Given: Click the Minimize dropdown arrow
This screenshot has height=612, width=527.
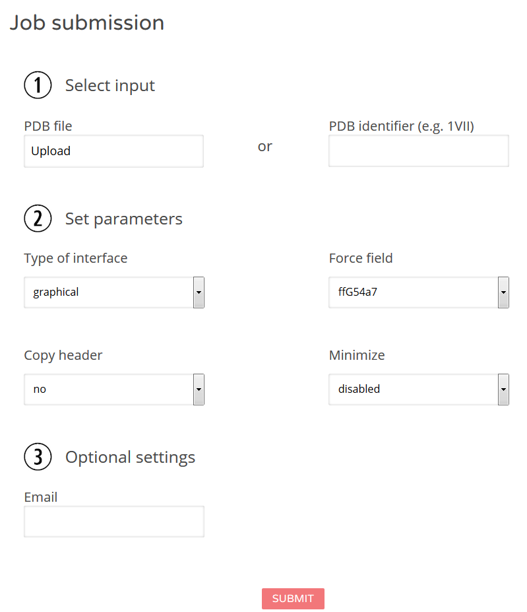Looking at the screenshot, I should [504, 390].
